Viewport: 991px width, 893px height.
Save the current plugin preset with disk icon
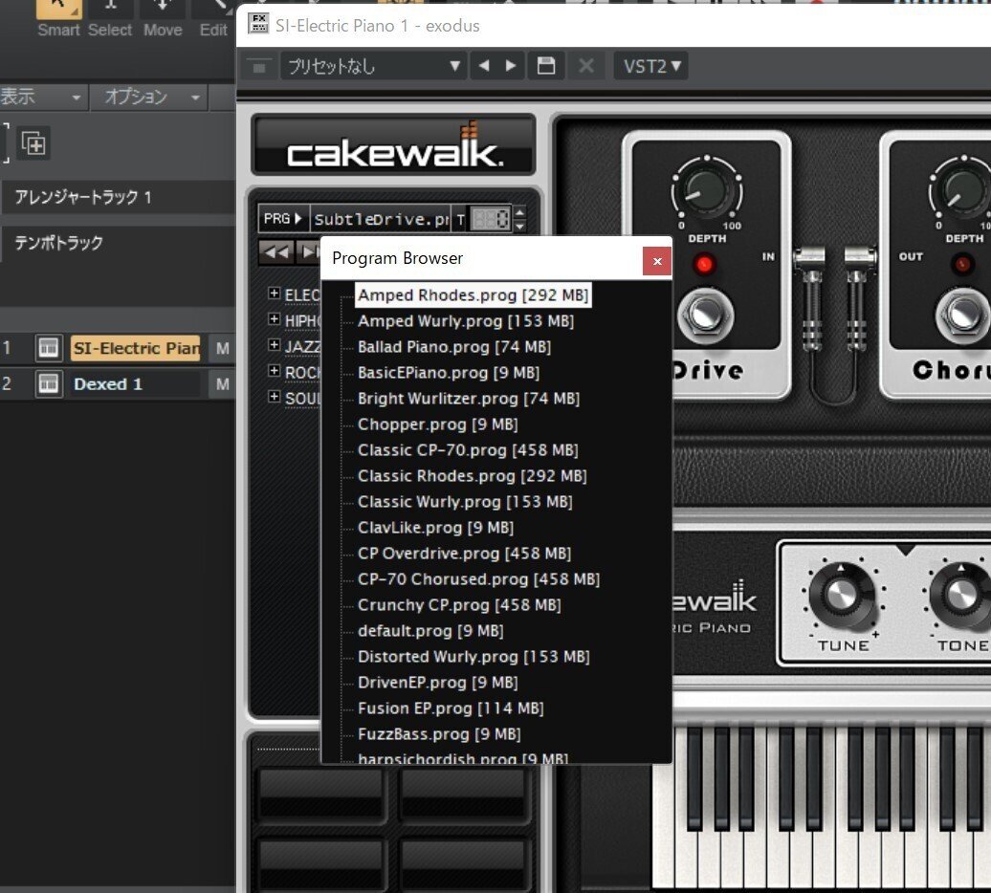pos(546,65)
